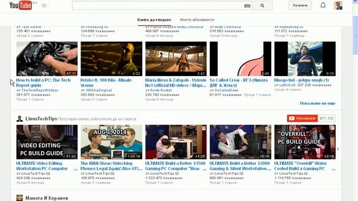Click Maria Ilieva & Zafayah title link
Image resolution: width=358 pixels, height=201 pixels.
pyautogui.click(x=176, y=83)
